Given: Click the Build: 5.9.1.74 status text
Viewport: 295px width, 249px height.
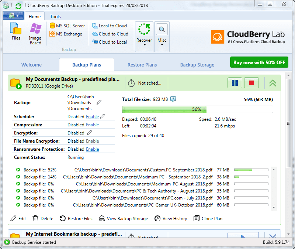Looking at the screenshot, I should (276, 242).
